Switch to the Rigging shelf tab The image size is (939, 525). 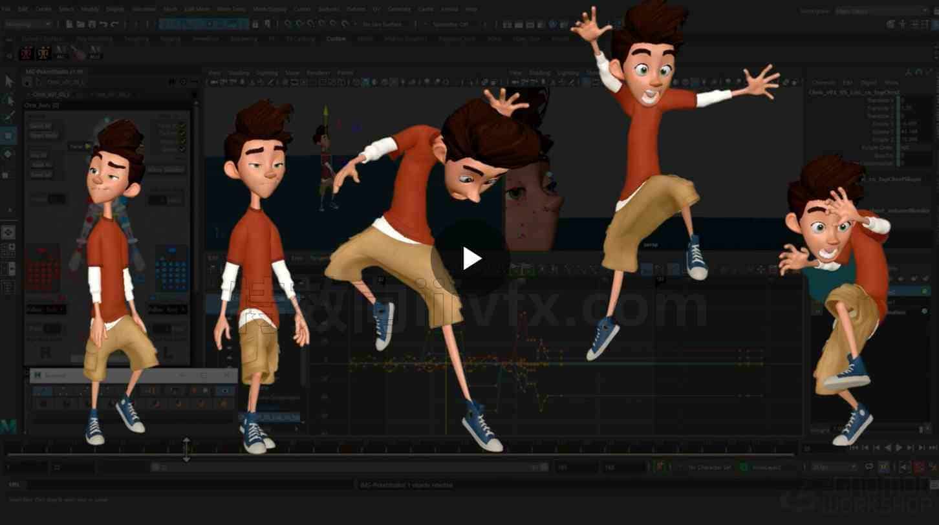pyautogui.click(x=170, y=39)
